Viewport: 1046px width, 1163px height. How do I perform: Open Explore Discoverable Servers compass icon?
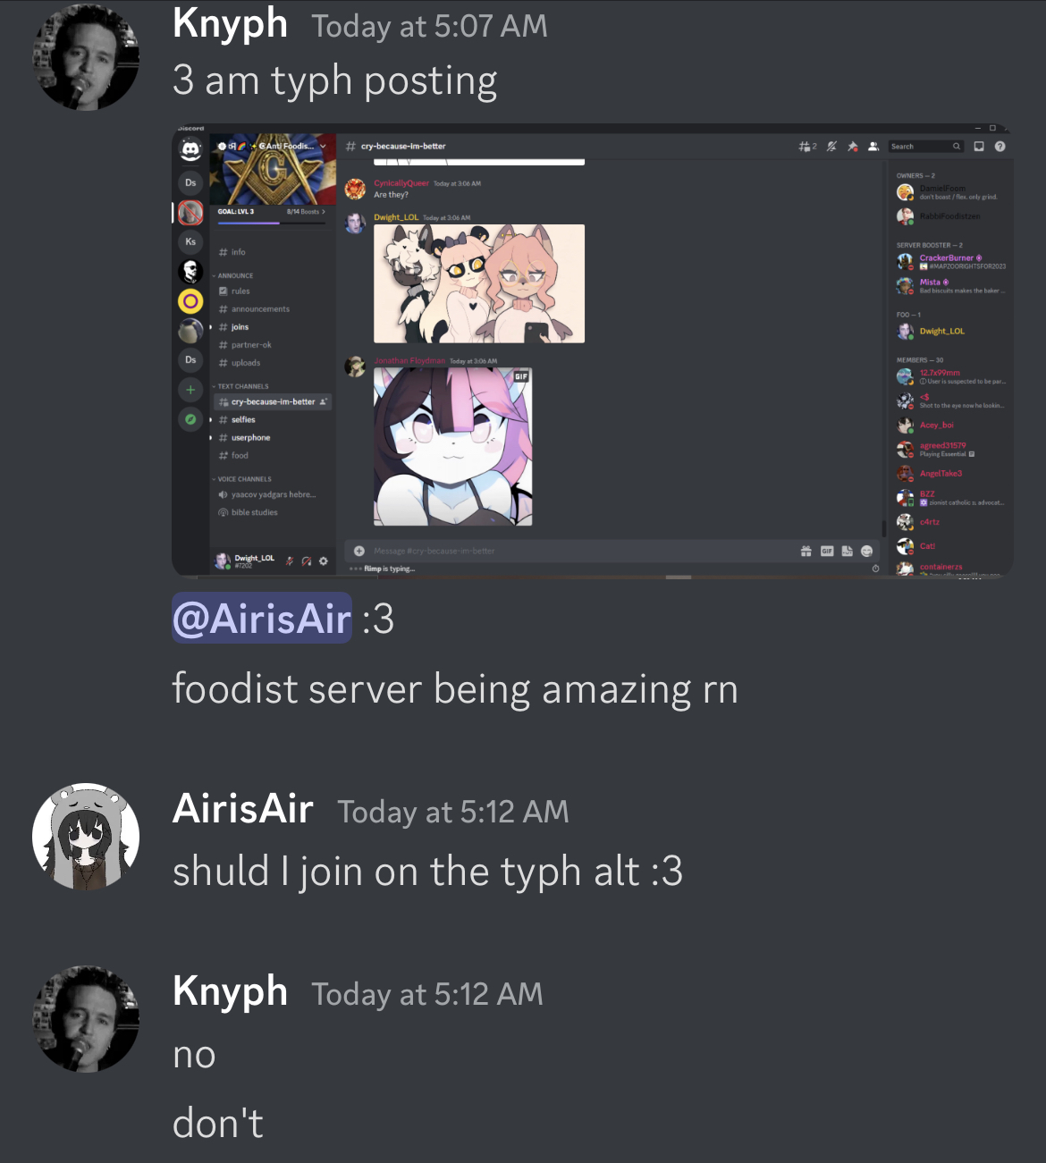tap(190, 419)
